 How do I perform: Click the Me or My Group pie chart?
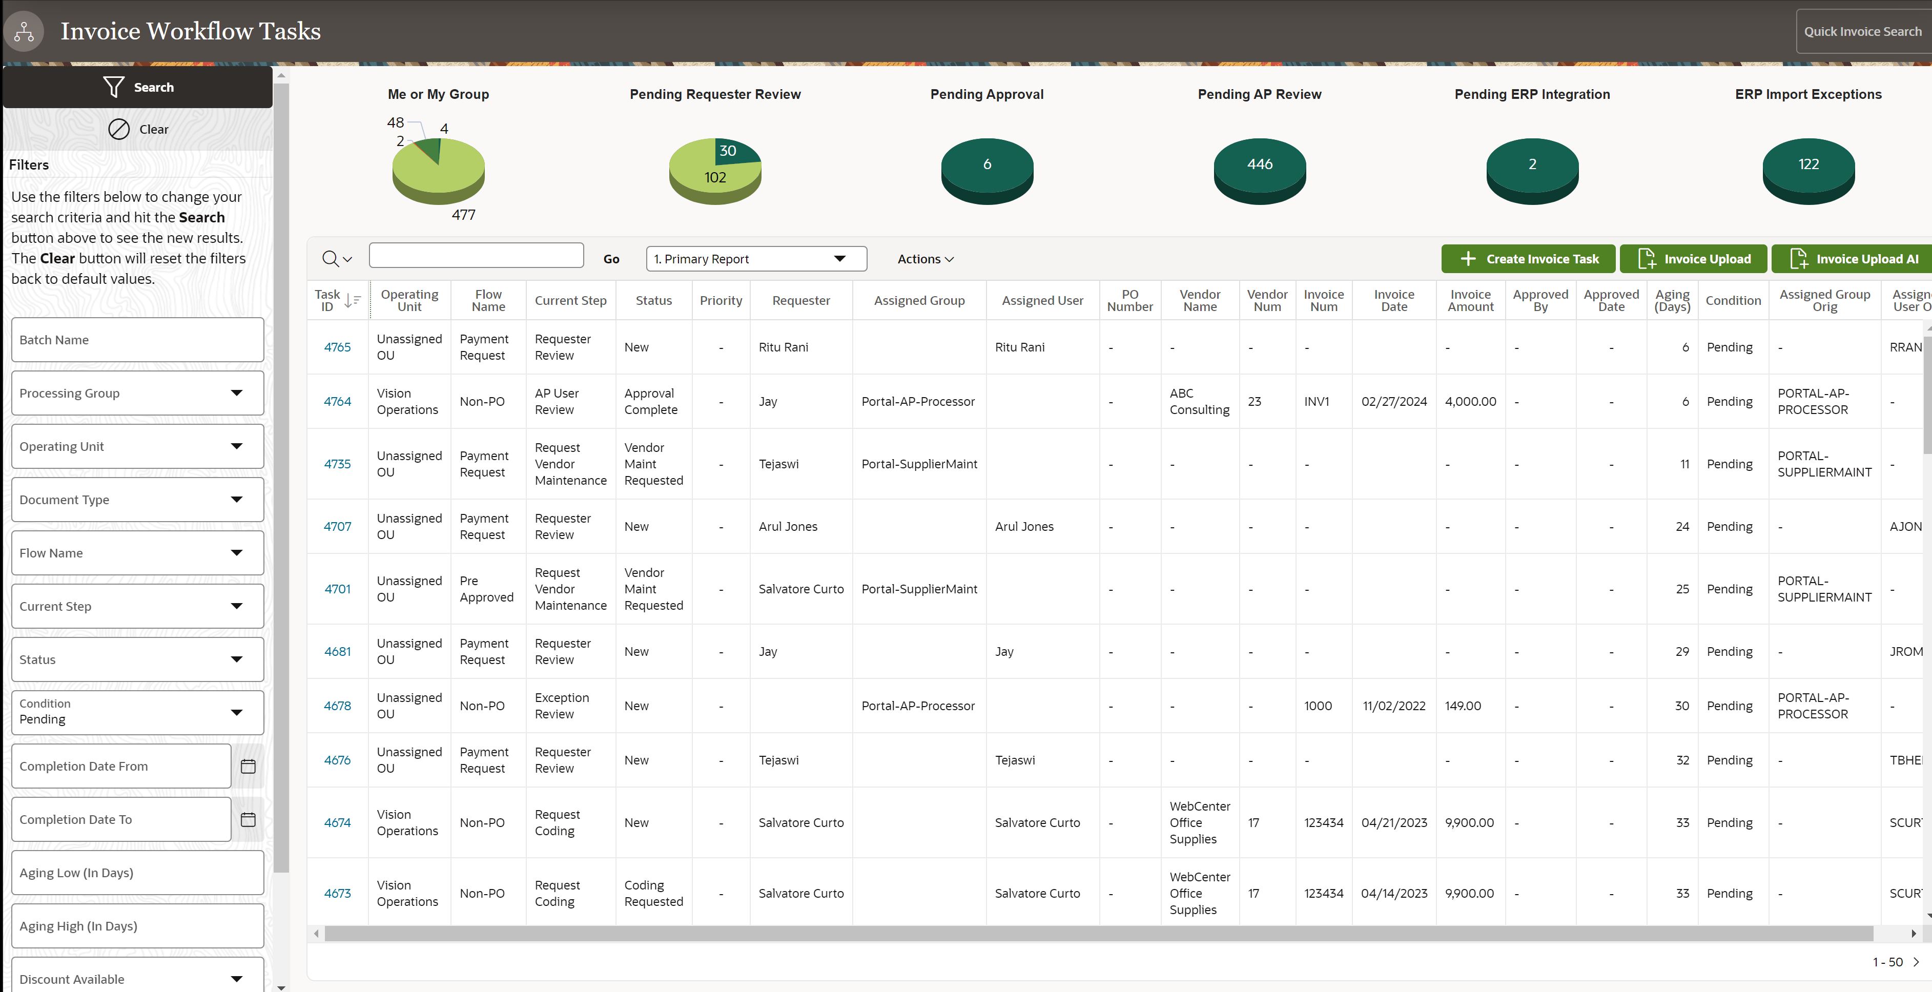[438, 171]
